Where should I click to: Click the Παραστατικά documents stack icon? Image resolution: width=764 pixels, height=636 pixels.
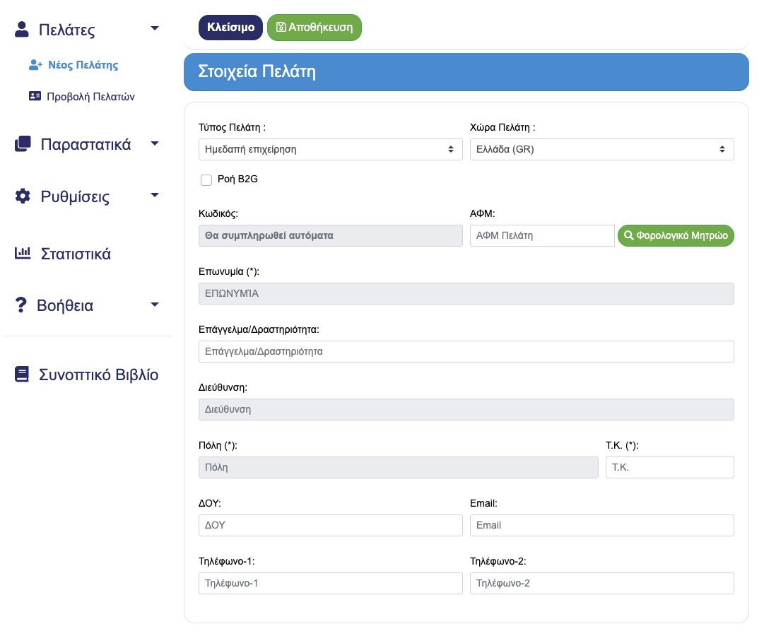point(23,144)
